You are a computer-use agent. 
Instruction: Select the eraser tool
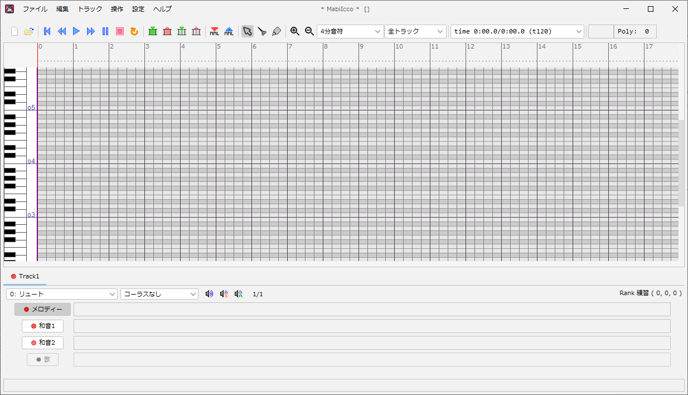point(277,31)
